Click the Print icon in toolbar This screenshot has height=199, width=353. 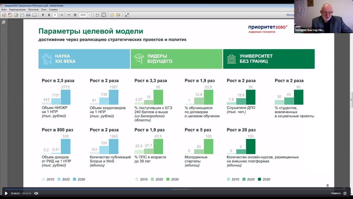click(28, 15)
